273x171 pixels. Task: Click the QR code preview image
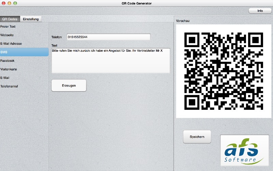(x=224, y=71)
